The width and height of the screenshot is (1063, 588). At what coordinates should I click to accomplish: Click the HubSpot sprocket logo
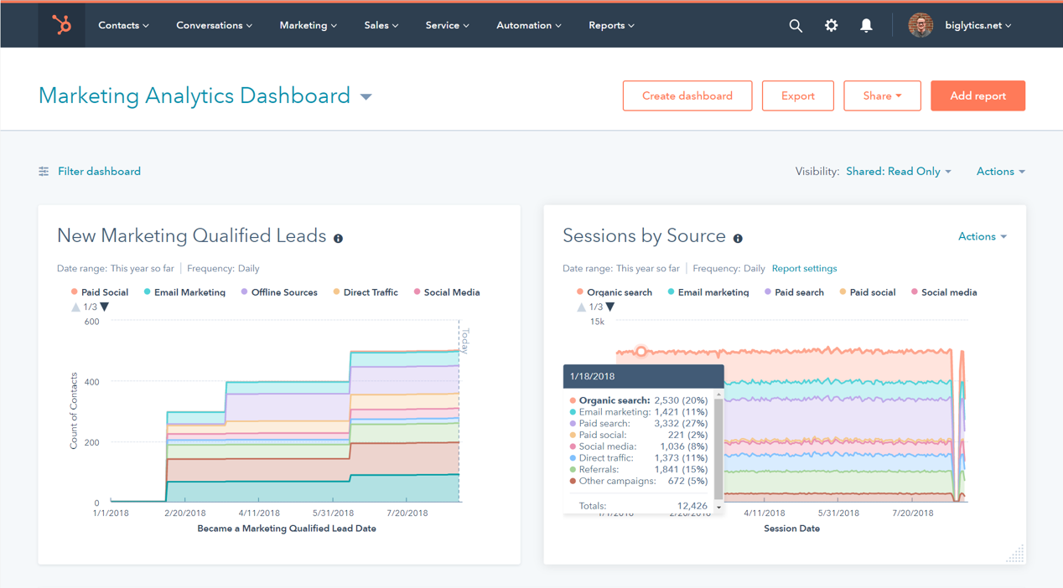[60, 25]
